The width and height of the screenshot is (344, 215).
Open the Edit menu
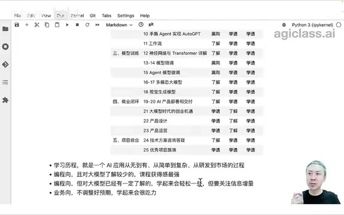(x=31, y=16)
